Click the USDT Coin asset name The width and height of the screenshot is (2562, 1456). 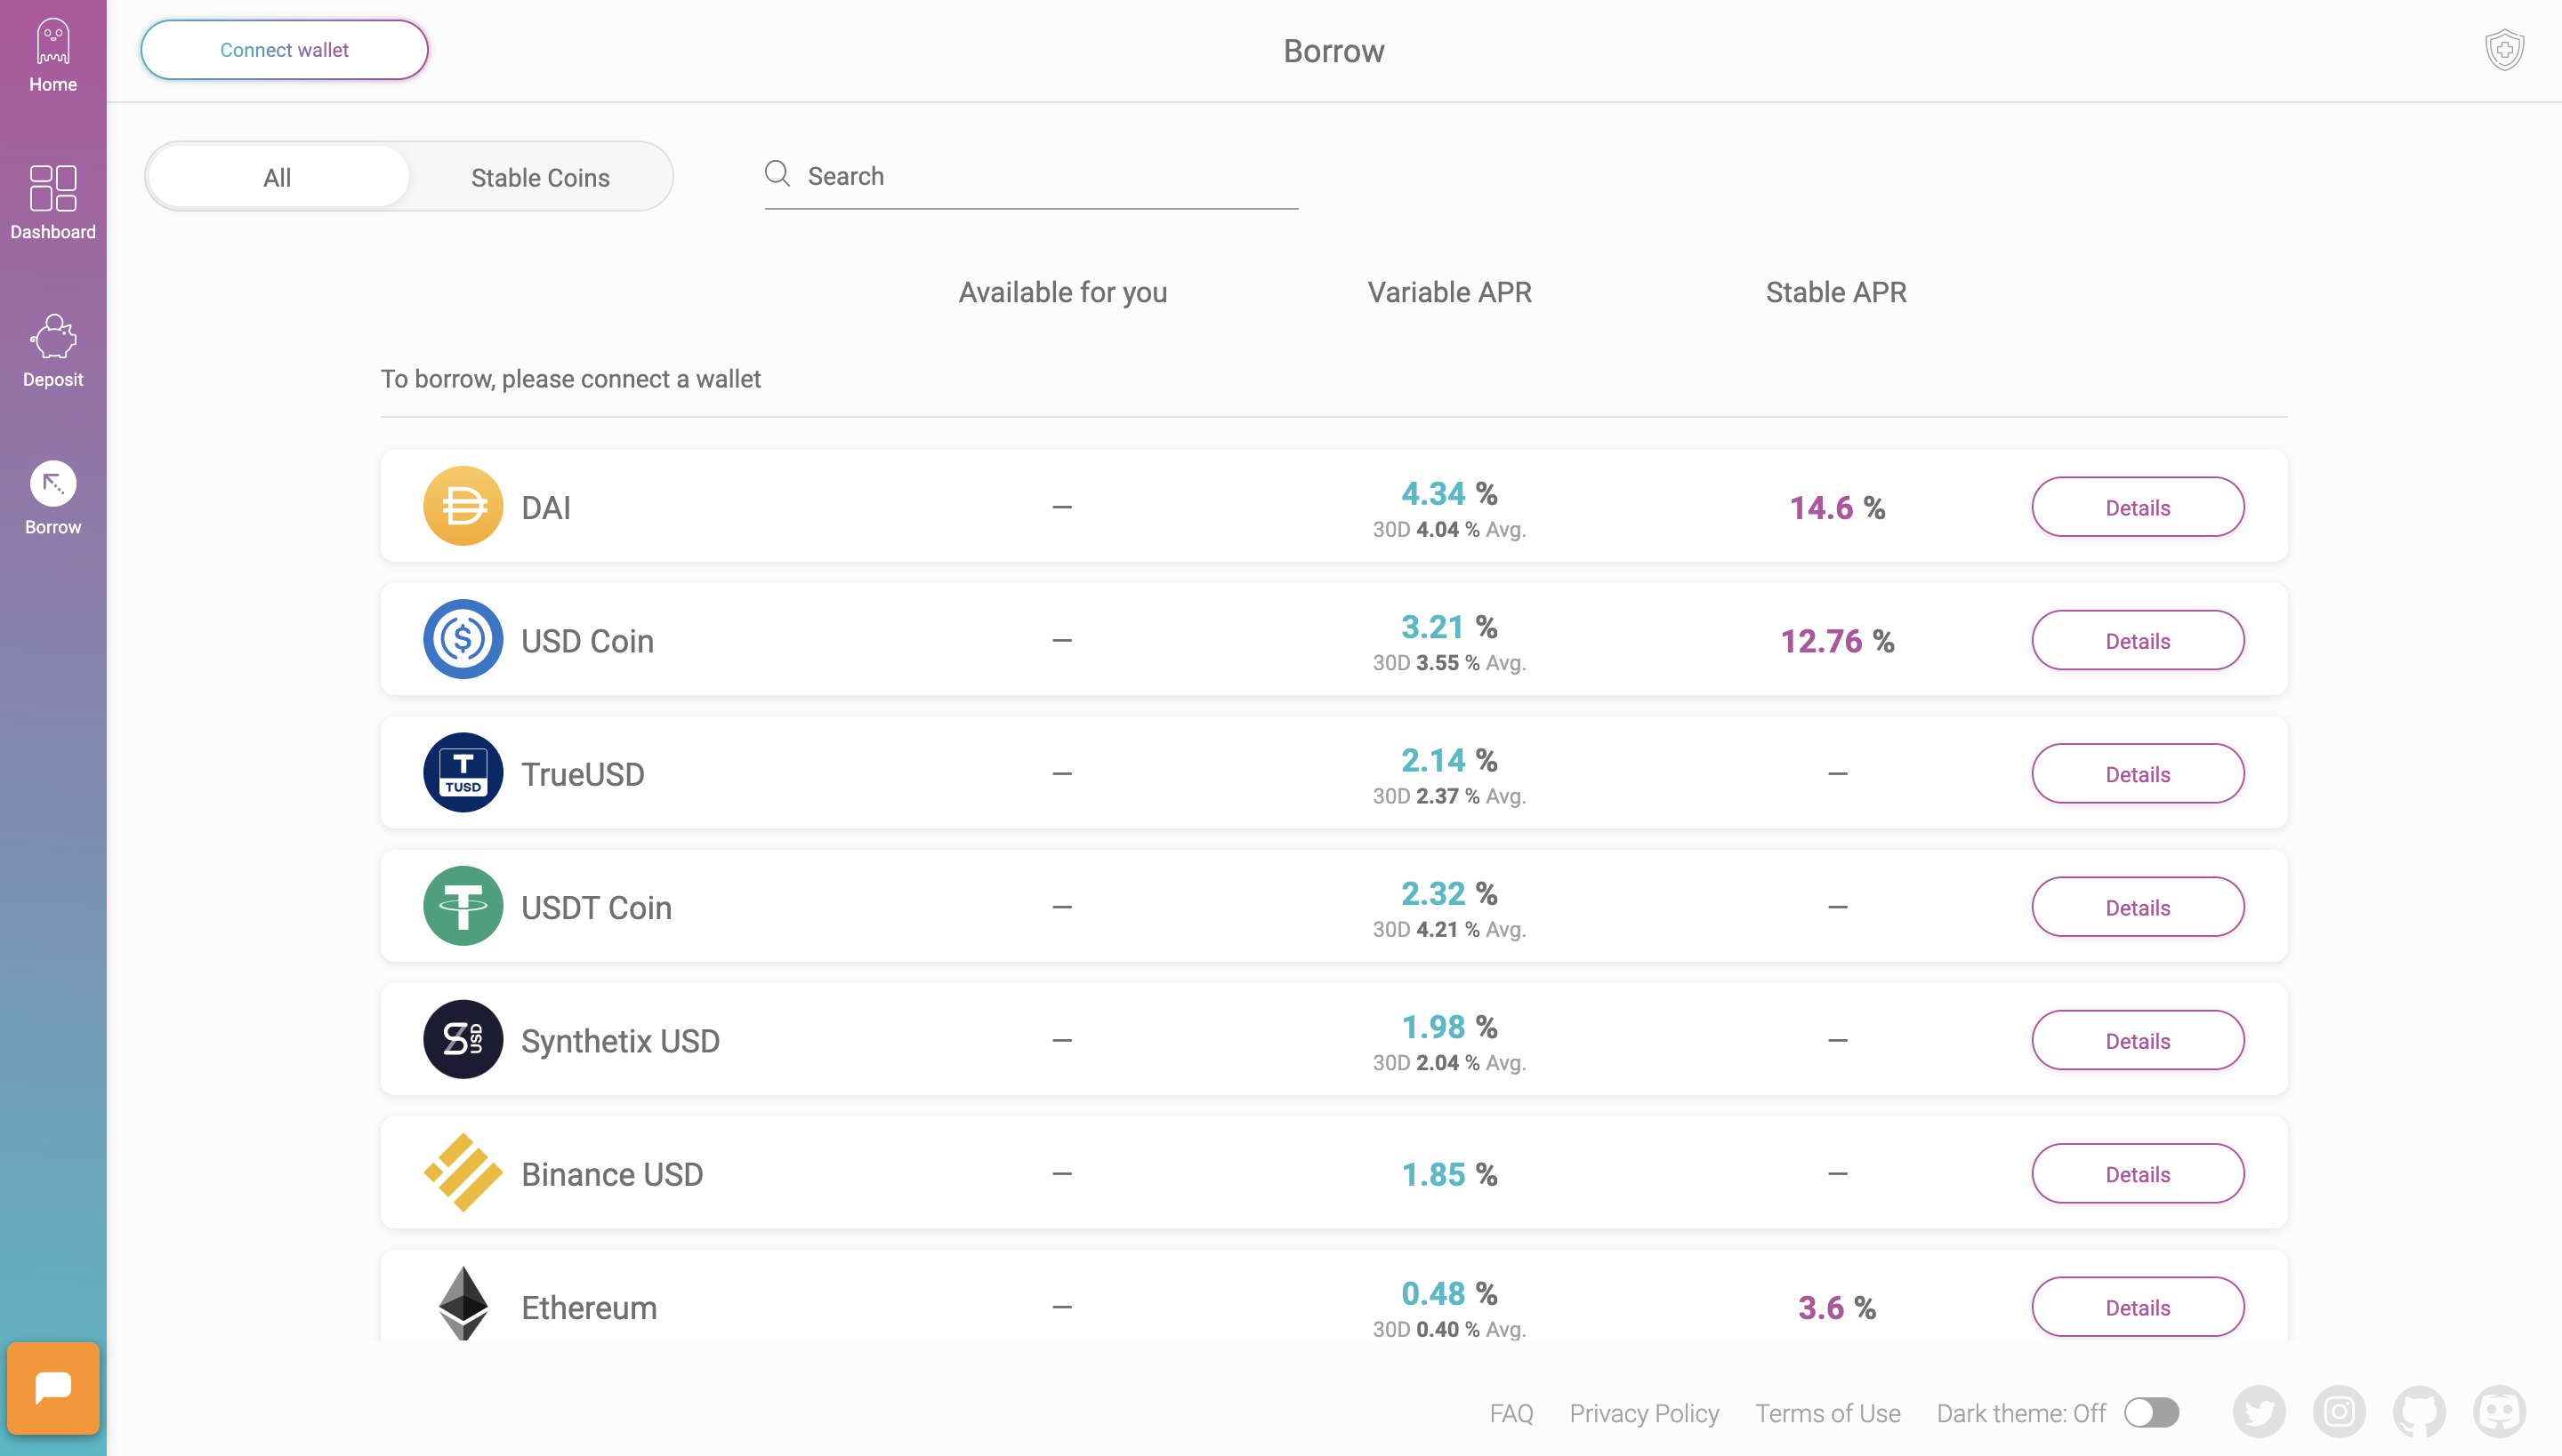click(596, 907)
